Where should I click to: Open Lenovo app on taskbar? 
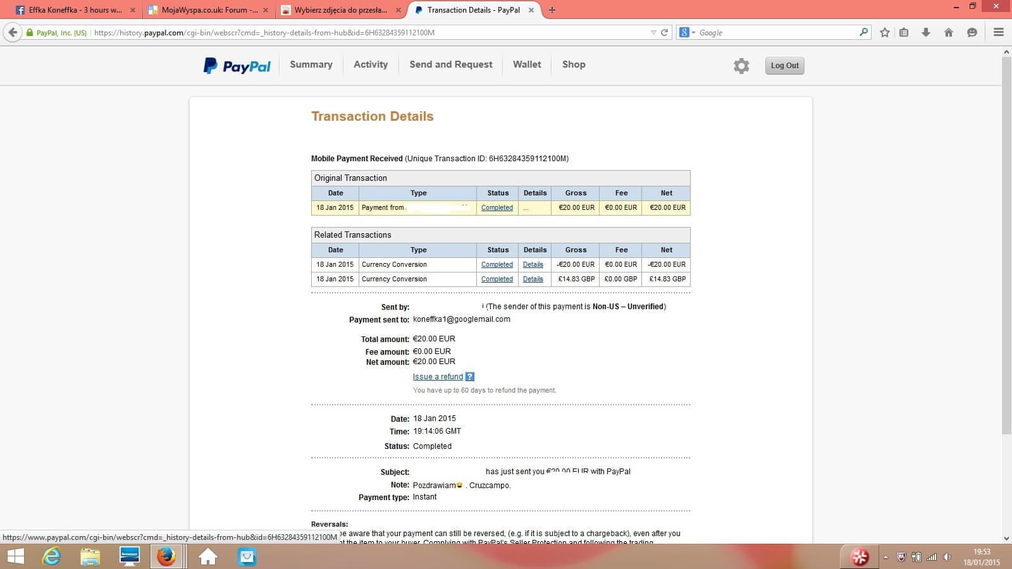(130, 556)
